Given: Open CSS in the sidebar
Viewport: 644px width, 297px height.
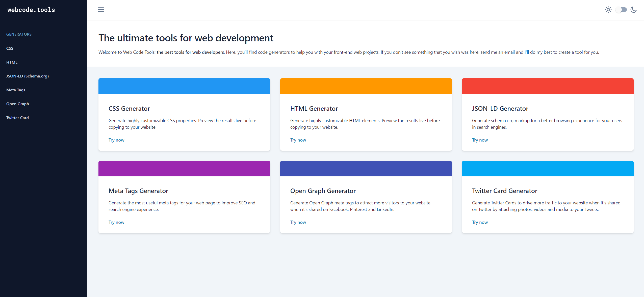Looking at the screenshot, I should (10, 48).
